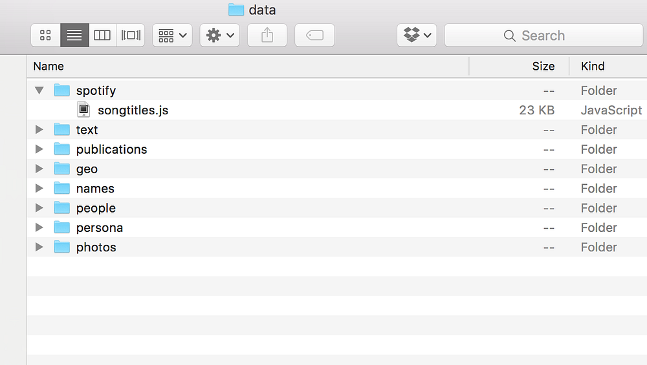Screen dimensions: 647x365
Task: Click in the Search field
Action: click(x=543, y=36)
